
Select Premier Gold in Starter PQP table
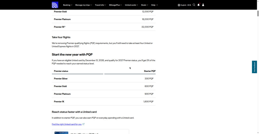tap(60, 86)
